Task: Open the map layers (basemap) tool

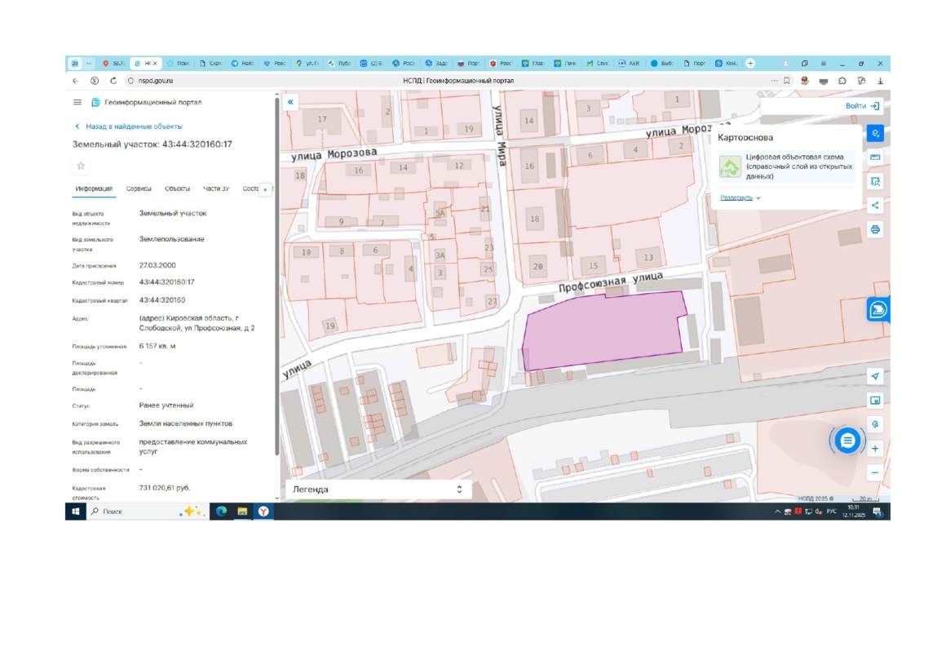Action: coord(875,134)
